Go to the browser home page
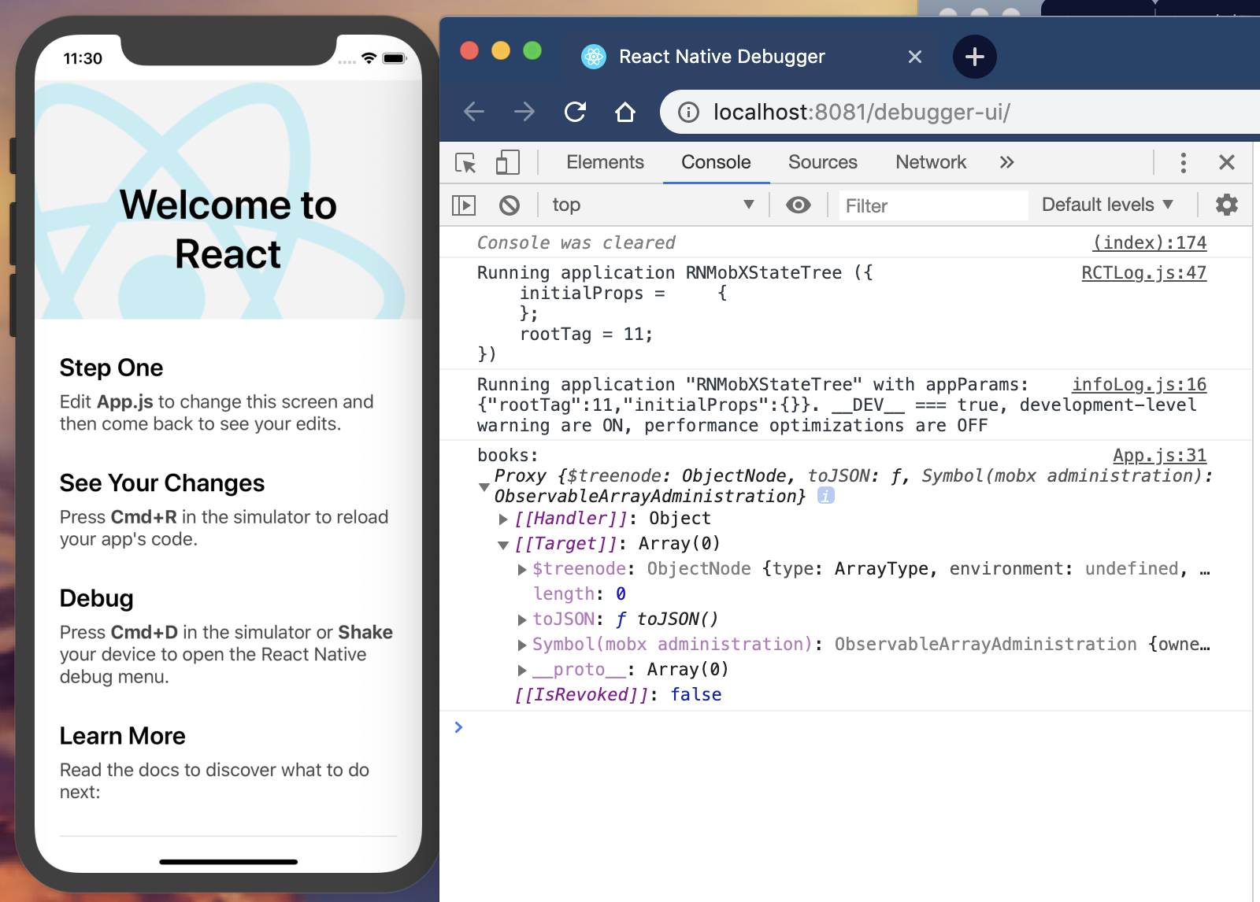Image resolution: width=1260 pixels, height=902 pixels. [x=625, y=113]
